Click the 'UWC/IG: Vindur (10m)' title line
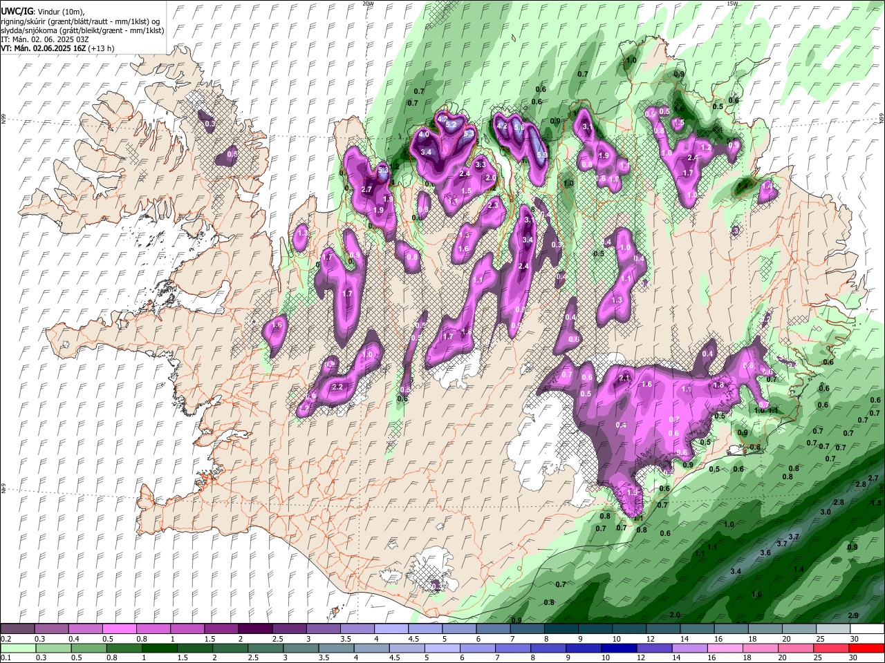The width and height of the screenshot is (885, 663). tap(42, 12)
